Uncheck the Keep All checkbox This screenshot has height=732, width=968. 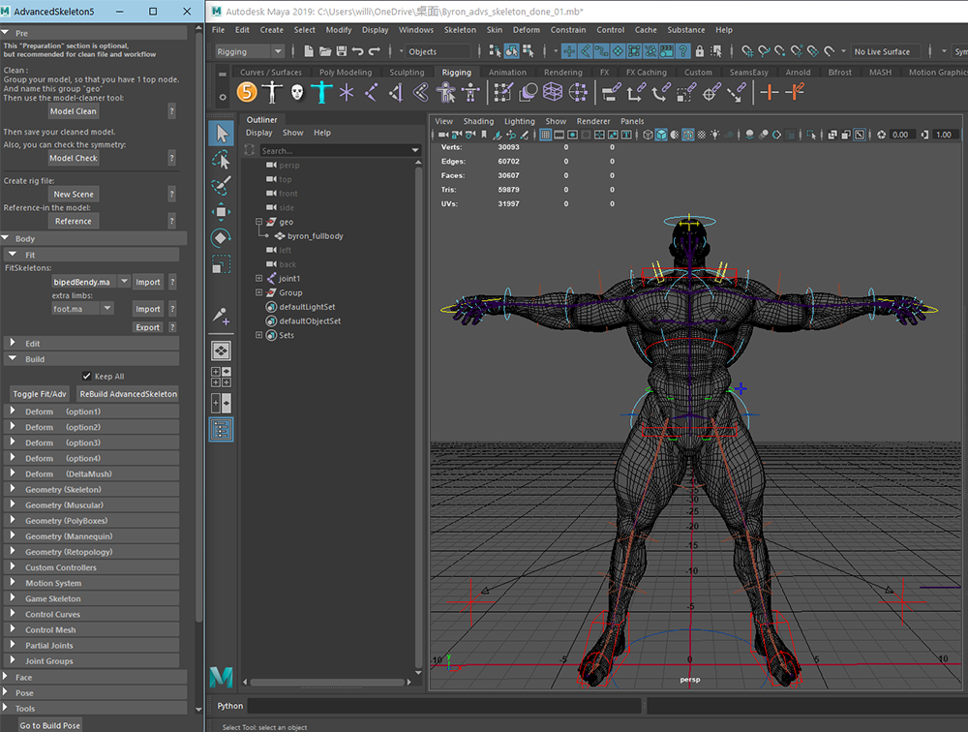(x=86, y=377)
